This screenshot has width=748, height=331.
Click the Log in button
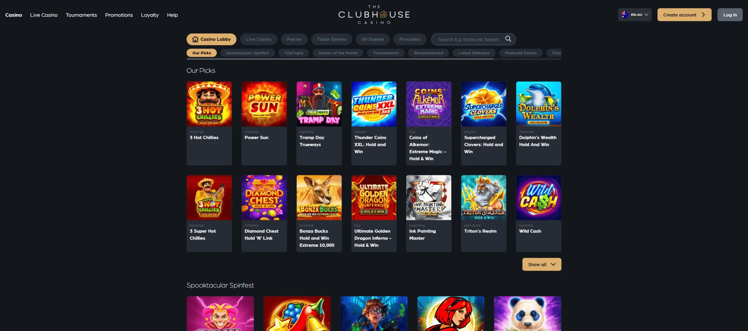(x=730, y=15)
